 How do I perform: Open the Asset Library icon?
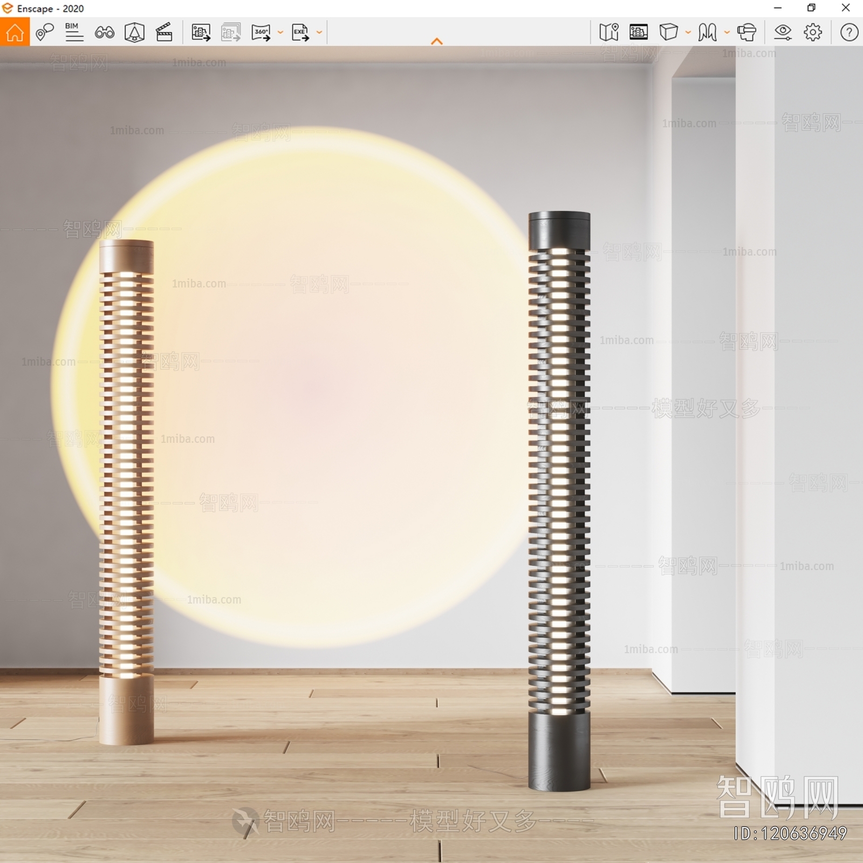click(x=639, y=32)
